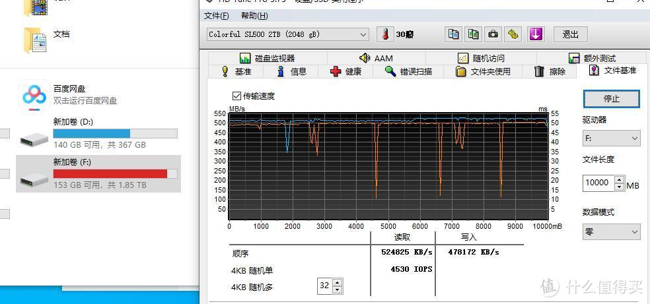Select the 新加卷 (D:) drive icon
The image size is (650, 304).
click(x=34, y=139)
